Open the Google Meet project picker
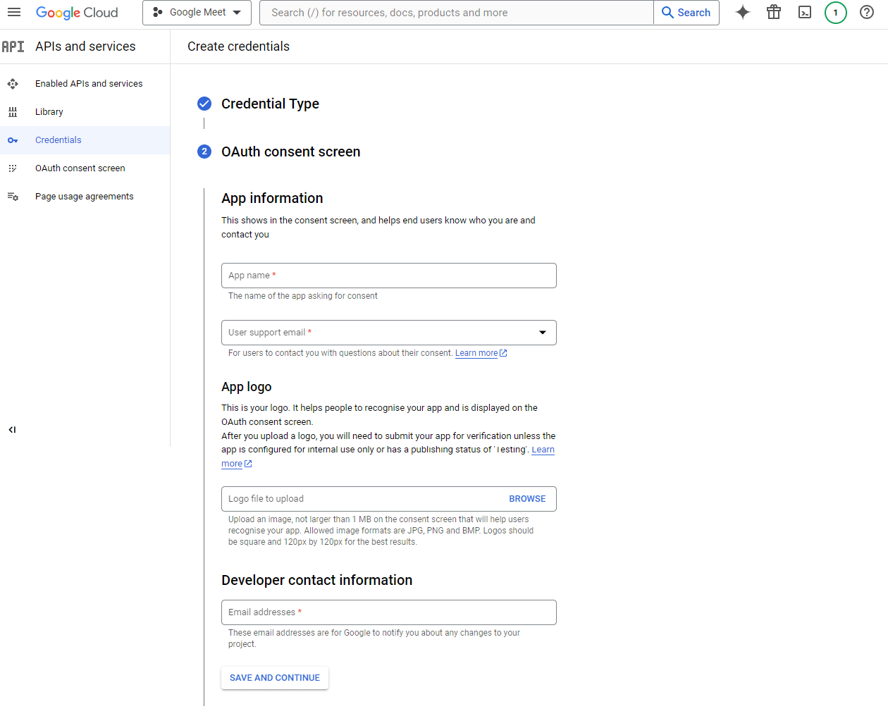This screenshot has width=888, height=716. click(197, 12)
